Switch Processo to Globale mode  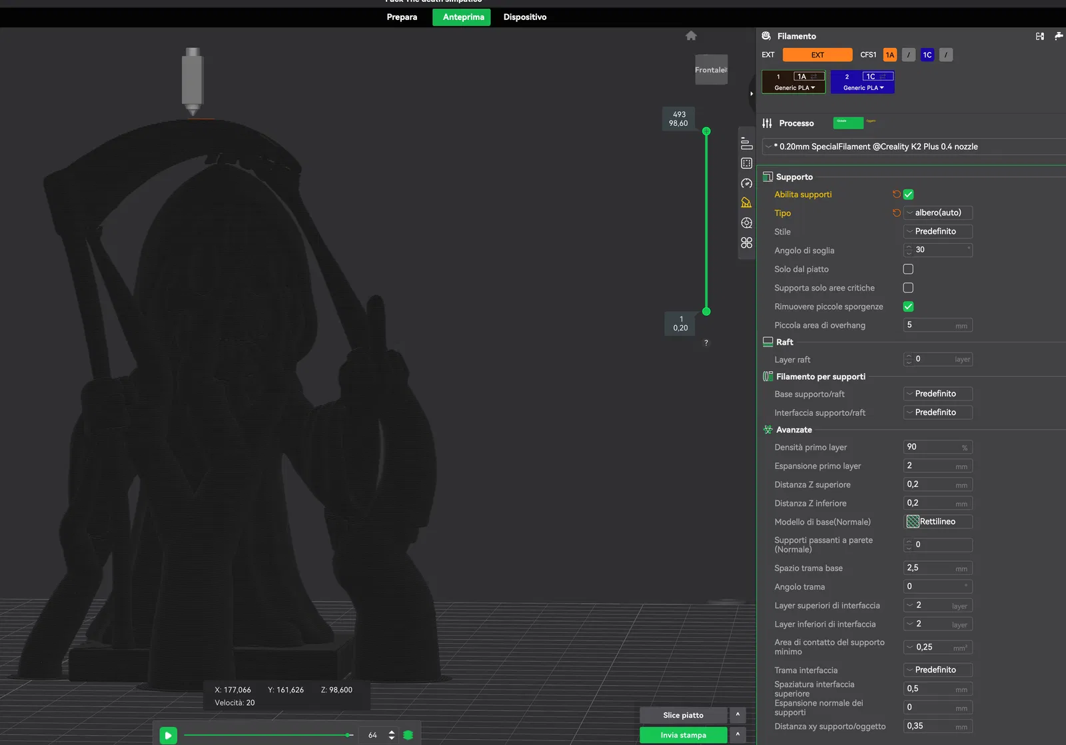click(848, 123)
